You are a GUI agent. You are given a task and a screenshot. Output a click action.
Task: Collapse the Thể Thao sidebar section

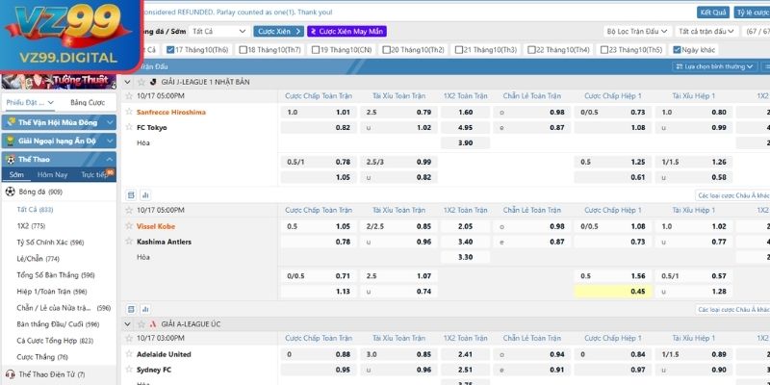[59, 159]
